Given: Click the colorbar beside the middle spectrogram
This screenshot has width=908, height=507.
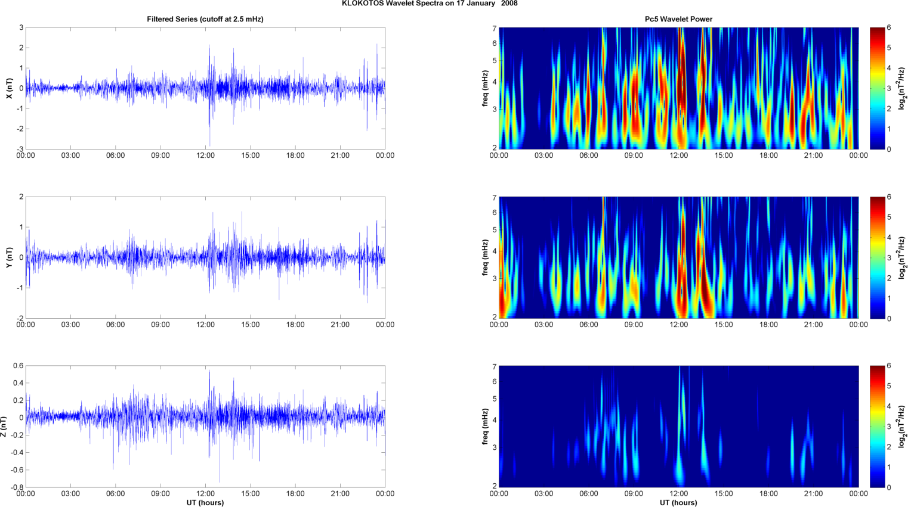Looking at the screenshot, I should (877, 257).
